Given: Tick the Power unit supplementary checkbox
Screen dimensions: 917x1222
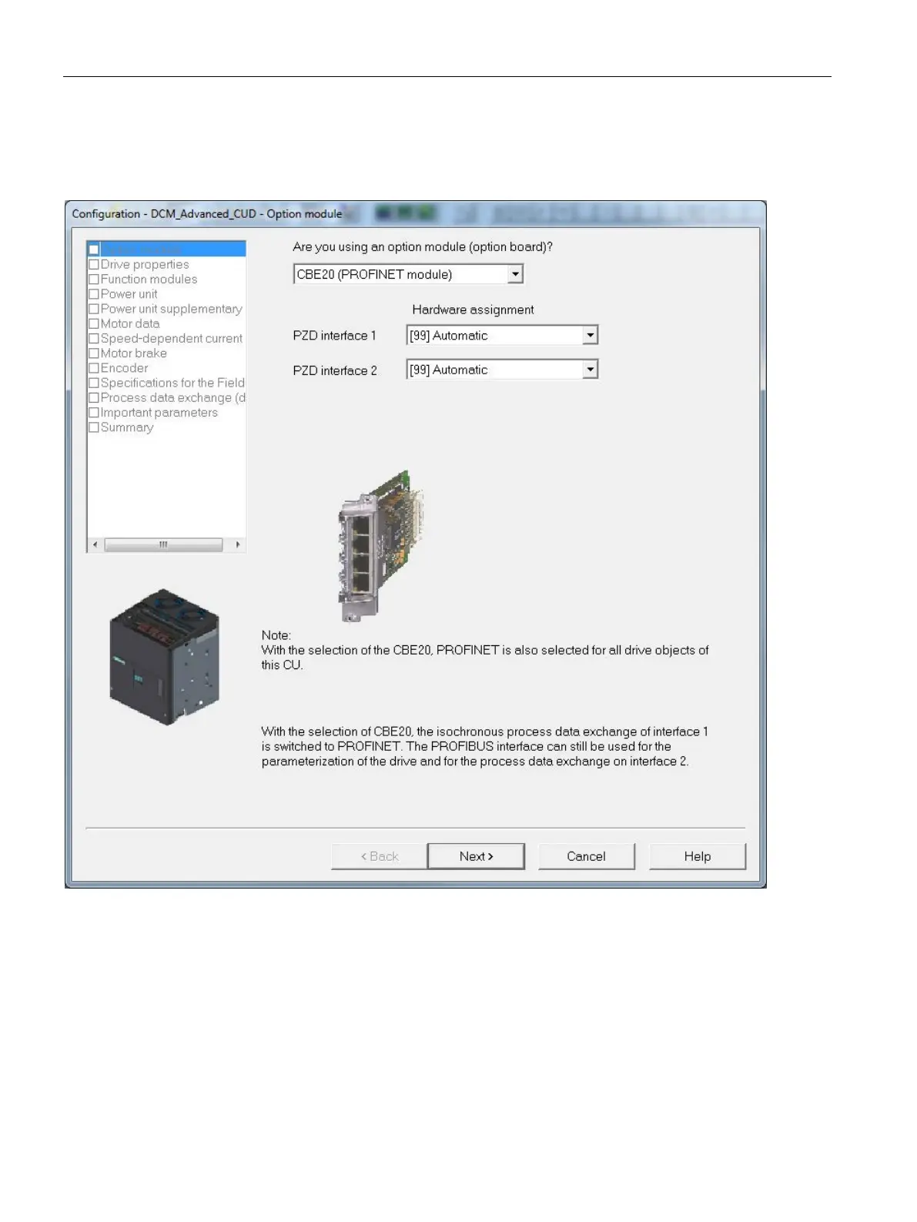Looking at the screenshot, I should (x=94, y=309).
